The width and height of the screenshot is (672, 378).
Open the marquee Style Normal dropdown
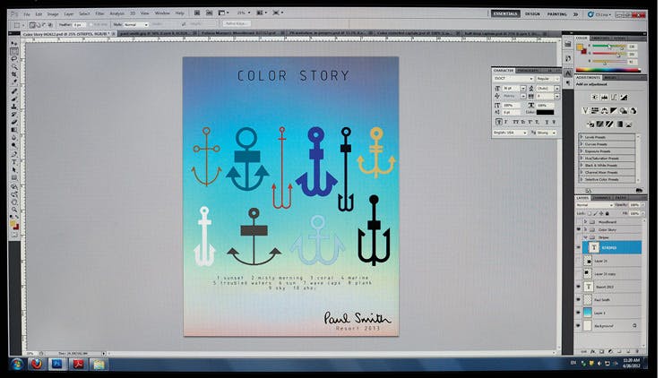(x=136, y=24)
